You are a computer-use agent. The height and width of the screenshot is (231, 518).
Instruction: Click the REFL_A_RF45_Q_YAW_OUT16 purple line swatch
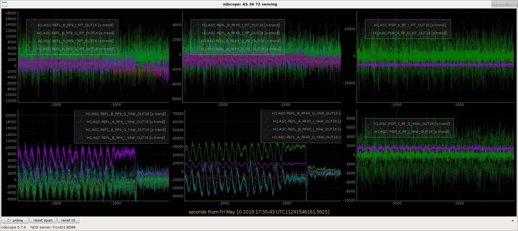(266, 137)
